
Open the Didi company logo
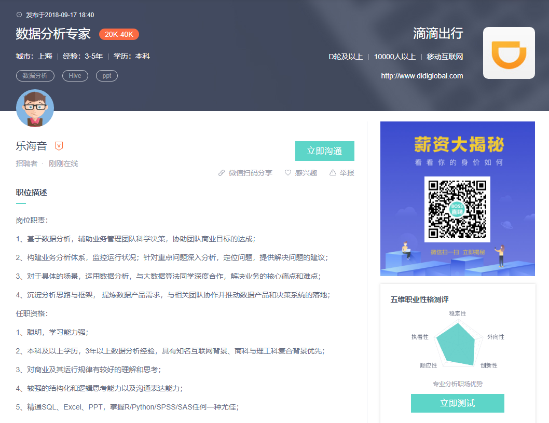509,53
